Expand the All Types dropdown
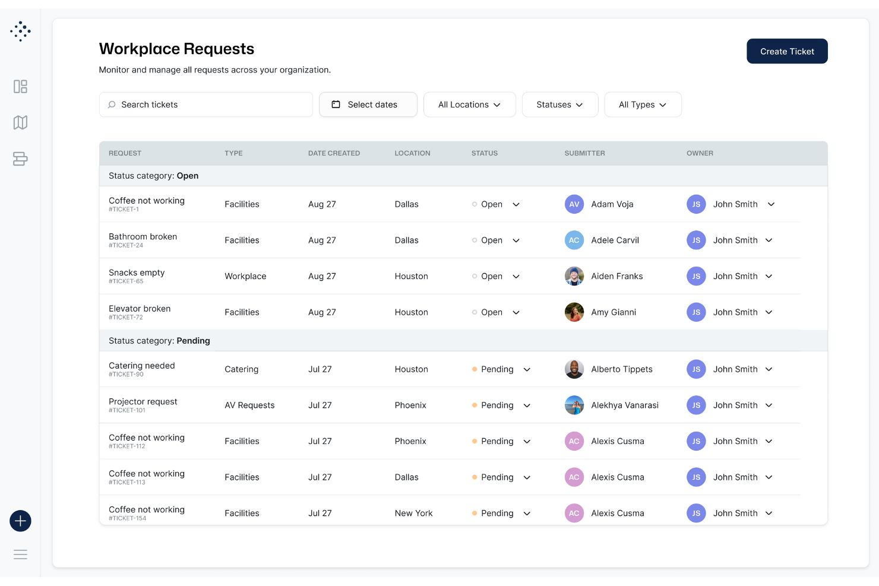Viewport: 879px width, 586px height. pyautogui.click(x=643, y=104)
